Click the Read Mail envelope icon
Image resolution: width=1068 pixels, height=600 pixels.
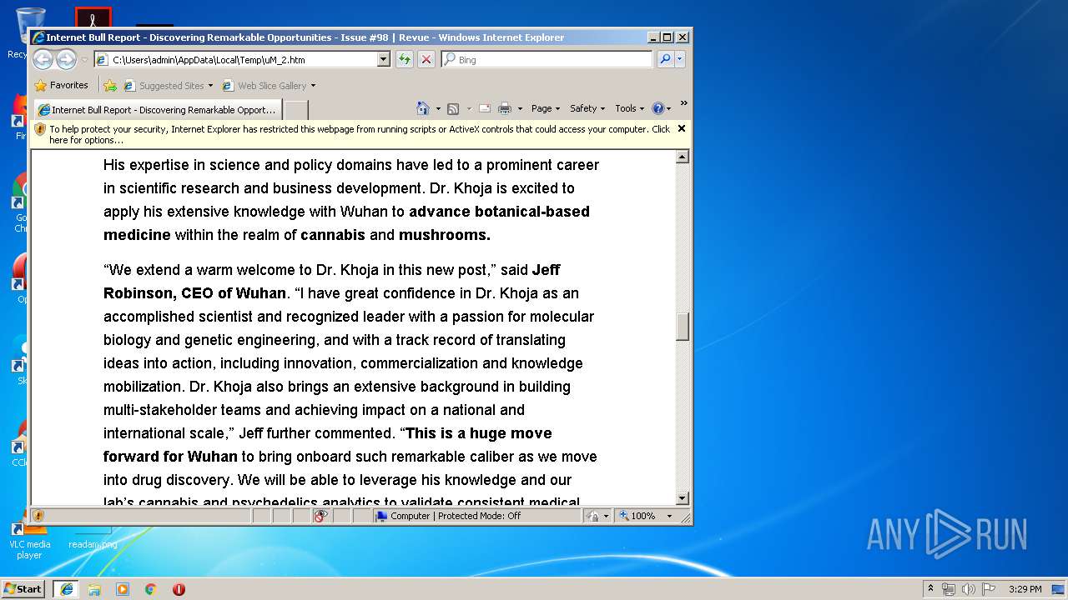click(x=484, y=108)
